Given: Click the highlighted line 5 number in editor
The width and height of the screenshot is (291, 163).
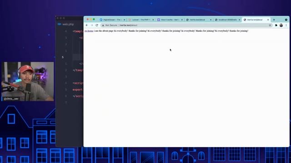Looking at the screenshot, I should click(63, 57).
